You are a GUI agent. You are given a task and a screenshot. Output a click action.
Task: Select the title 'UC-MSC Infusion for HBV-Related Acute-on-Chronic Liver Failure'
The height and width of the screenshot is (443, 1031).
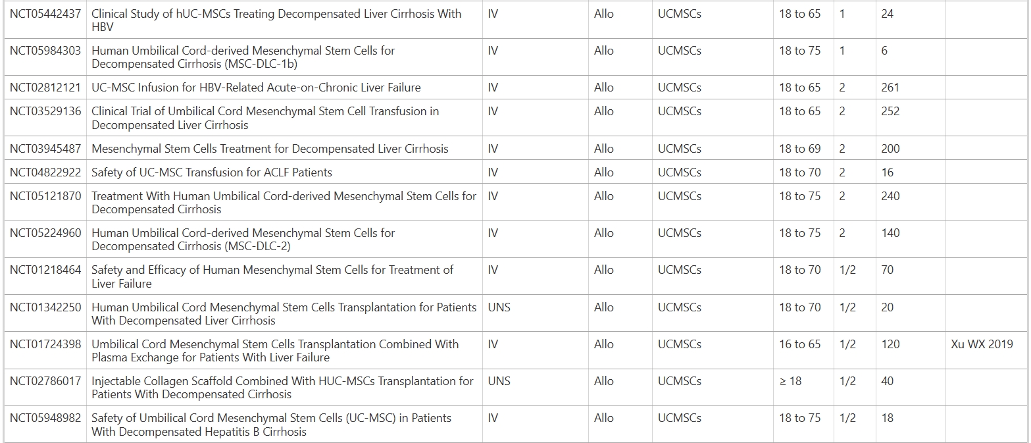(x=256, y=88)
